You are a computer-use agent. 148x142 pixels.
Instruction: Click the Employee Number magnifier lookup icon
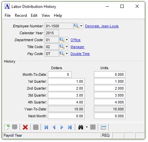pyautogui.click(x=76, y=26)
